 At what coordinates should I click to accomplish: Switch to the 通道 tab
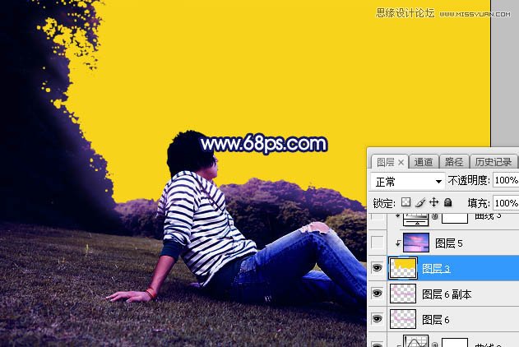pos(424,162)
